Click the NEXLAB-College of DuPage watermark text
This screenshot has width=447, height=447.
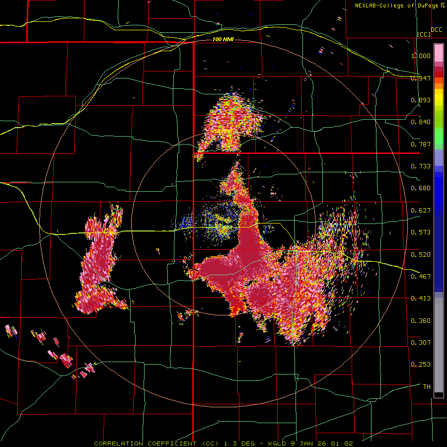396,5
